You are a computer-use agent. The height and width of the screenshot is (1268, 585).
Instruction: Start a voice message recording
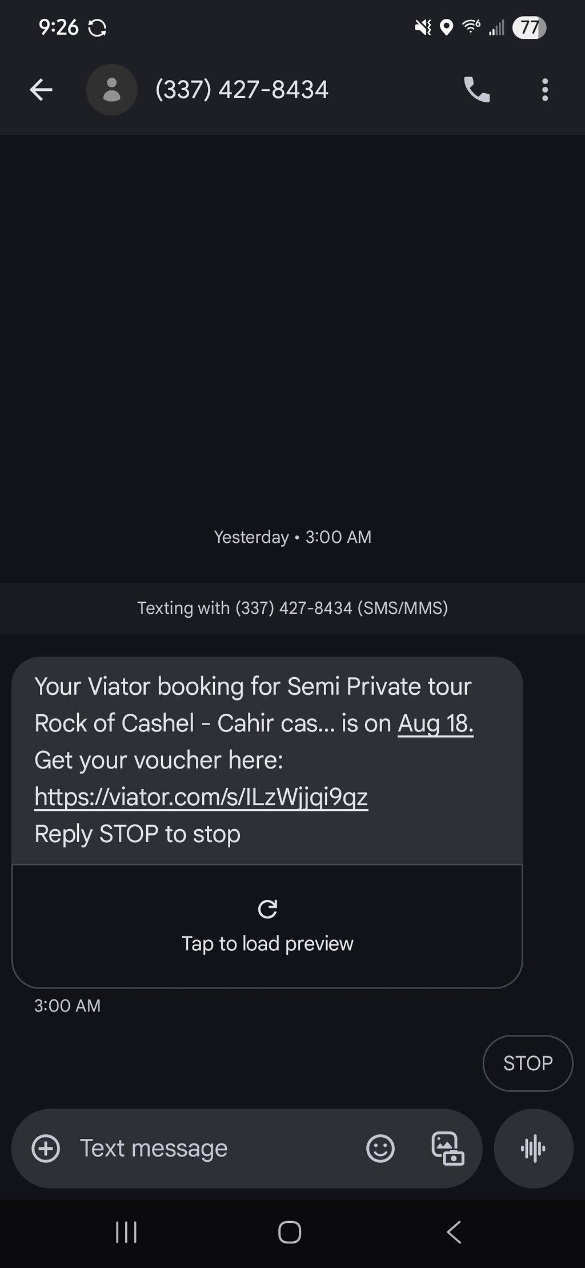[x=534, y=1148]
